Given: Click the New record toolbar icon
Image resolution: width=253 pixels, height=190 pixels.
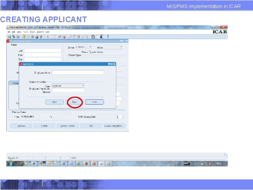Looking at the screenshot, I should click(x=9, y=37).
